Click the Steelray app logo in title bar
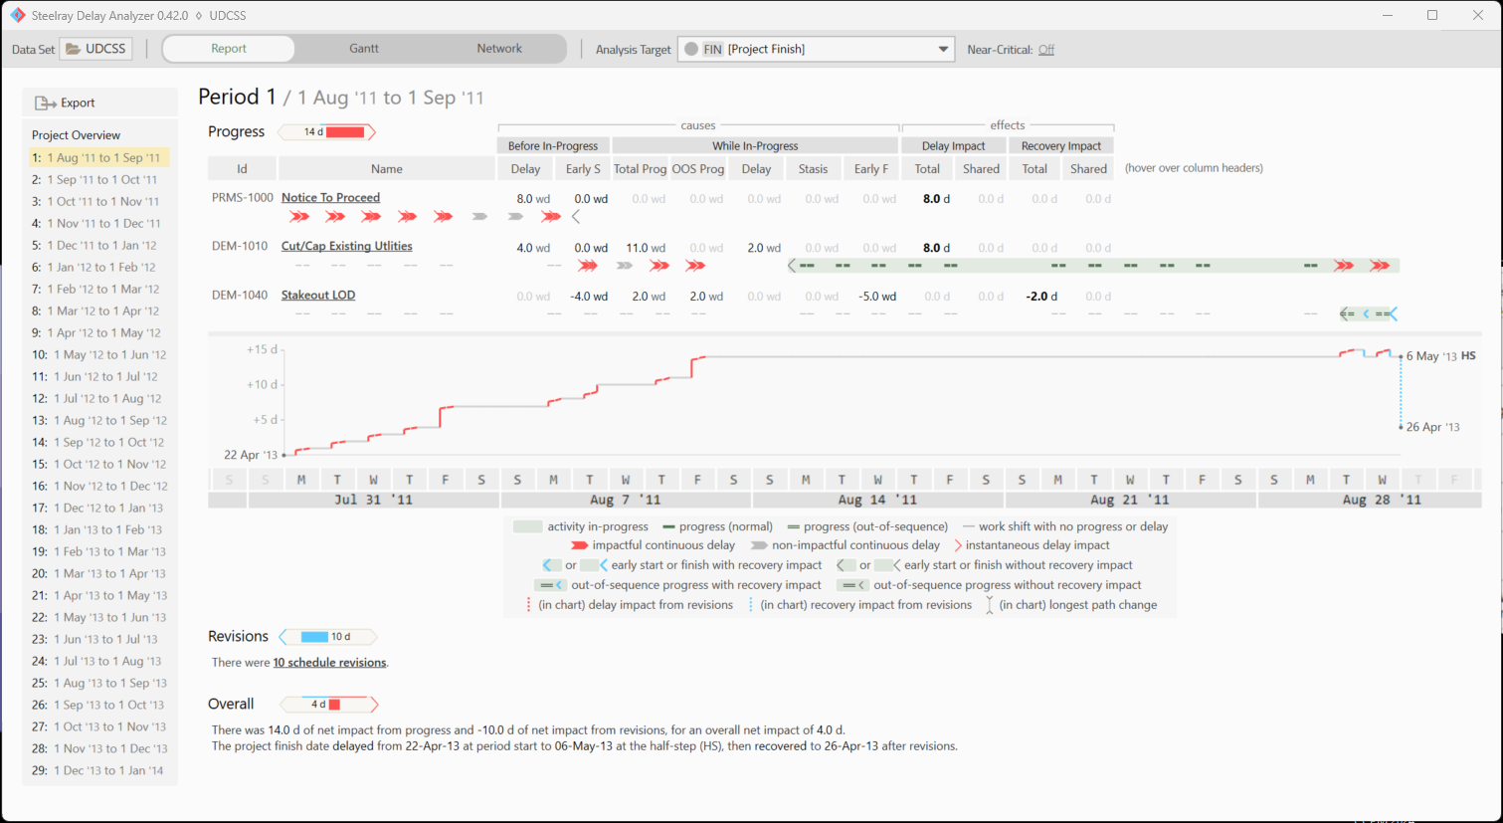1503x823 pixels. (x=17, y=15)
